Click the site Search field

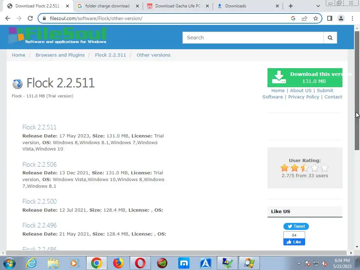253,38
